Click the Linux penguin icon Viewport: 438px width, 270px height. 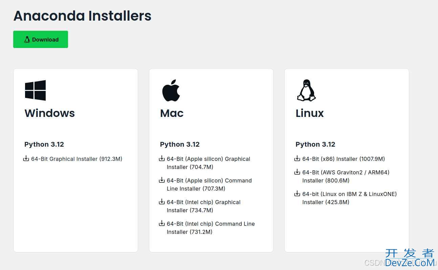coord(306,90)
